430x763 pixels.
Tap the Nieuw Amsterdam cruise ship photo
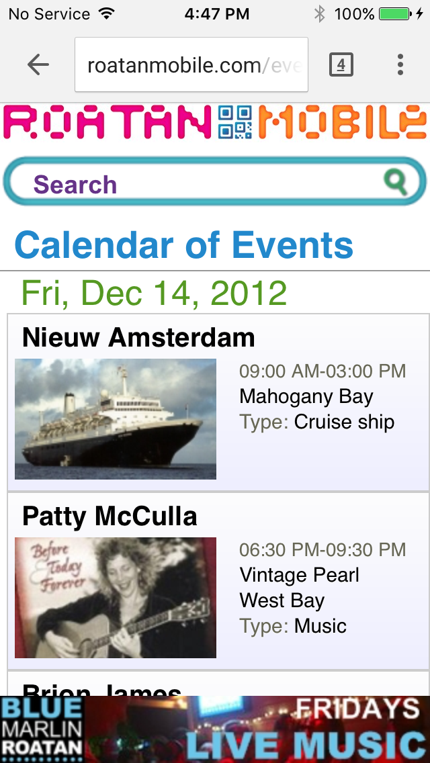[116, 419]
